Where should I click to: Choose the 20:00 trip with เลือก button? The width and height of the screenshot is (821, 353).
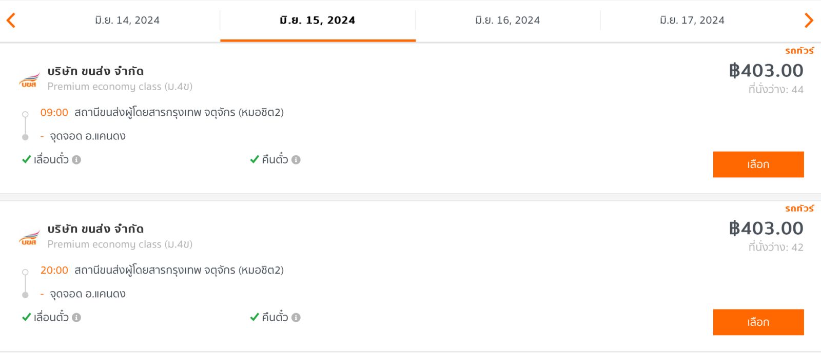tap(758, 322)
